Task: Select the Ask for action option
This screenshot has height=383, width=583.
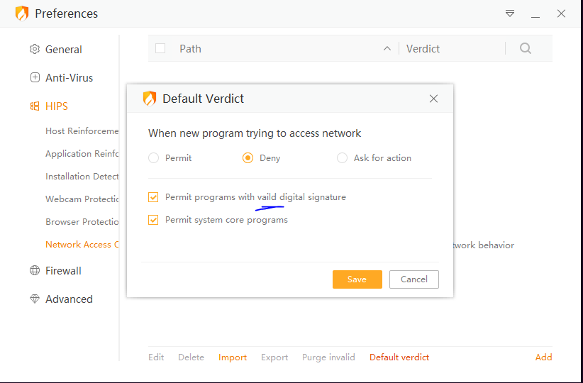Action: pos(342,158)
